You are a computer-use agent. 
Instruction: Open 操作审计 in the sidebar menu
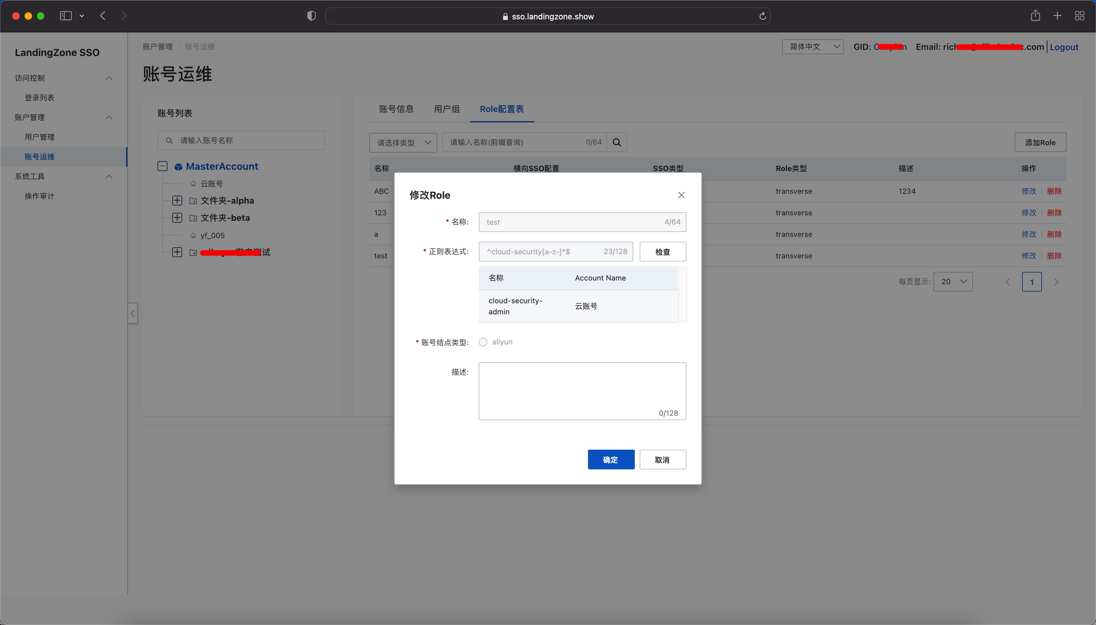point(39,196)
